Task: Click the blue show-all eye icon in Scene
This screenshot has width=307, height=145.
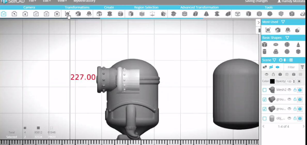Action: (x=278, y=67)
